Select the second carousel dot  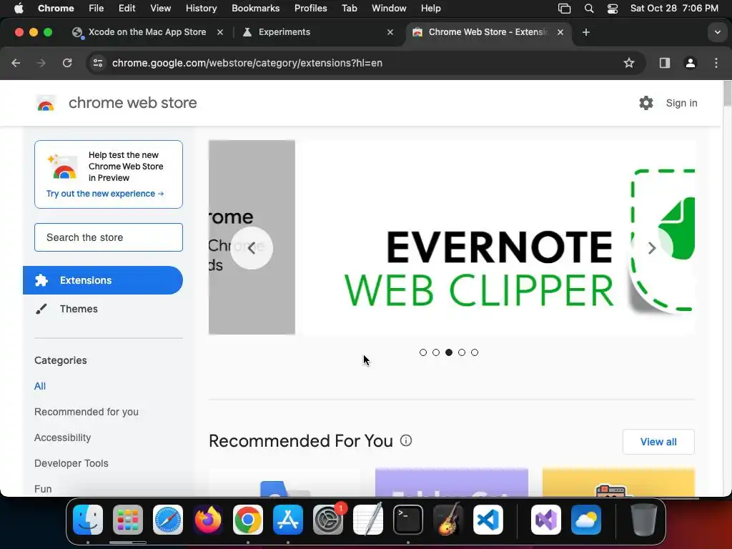[x=436, y=352]
